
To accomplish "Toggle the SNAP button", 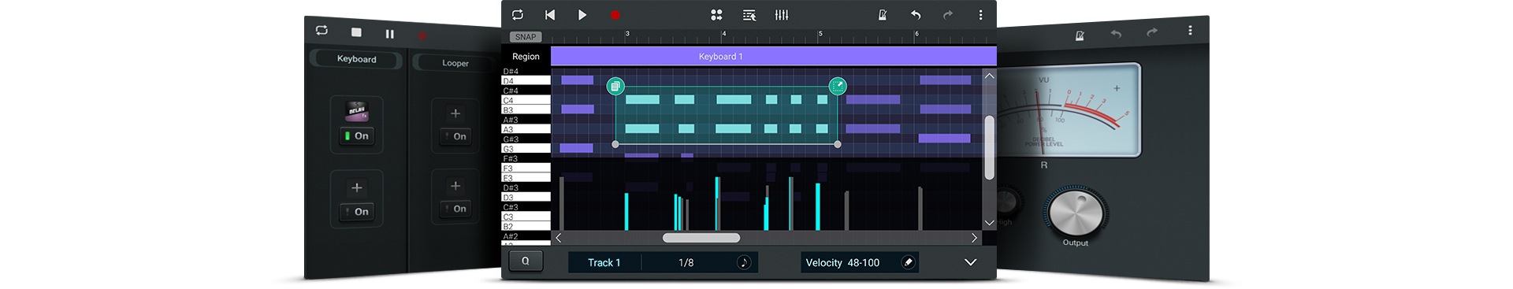I will tap(526, 37).
